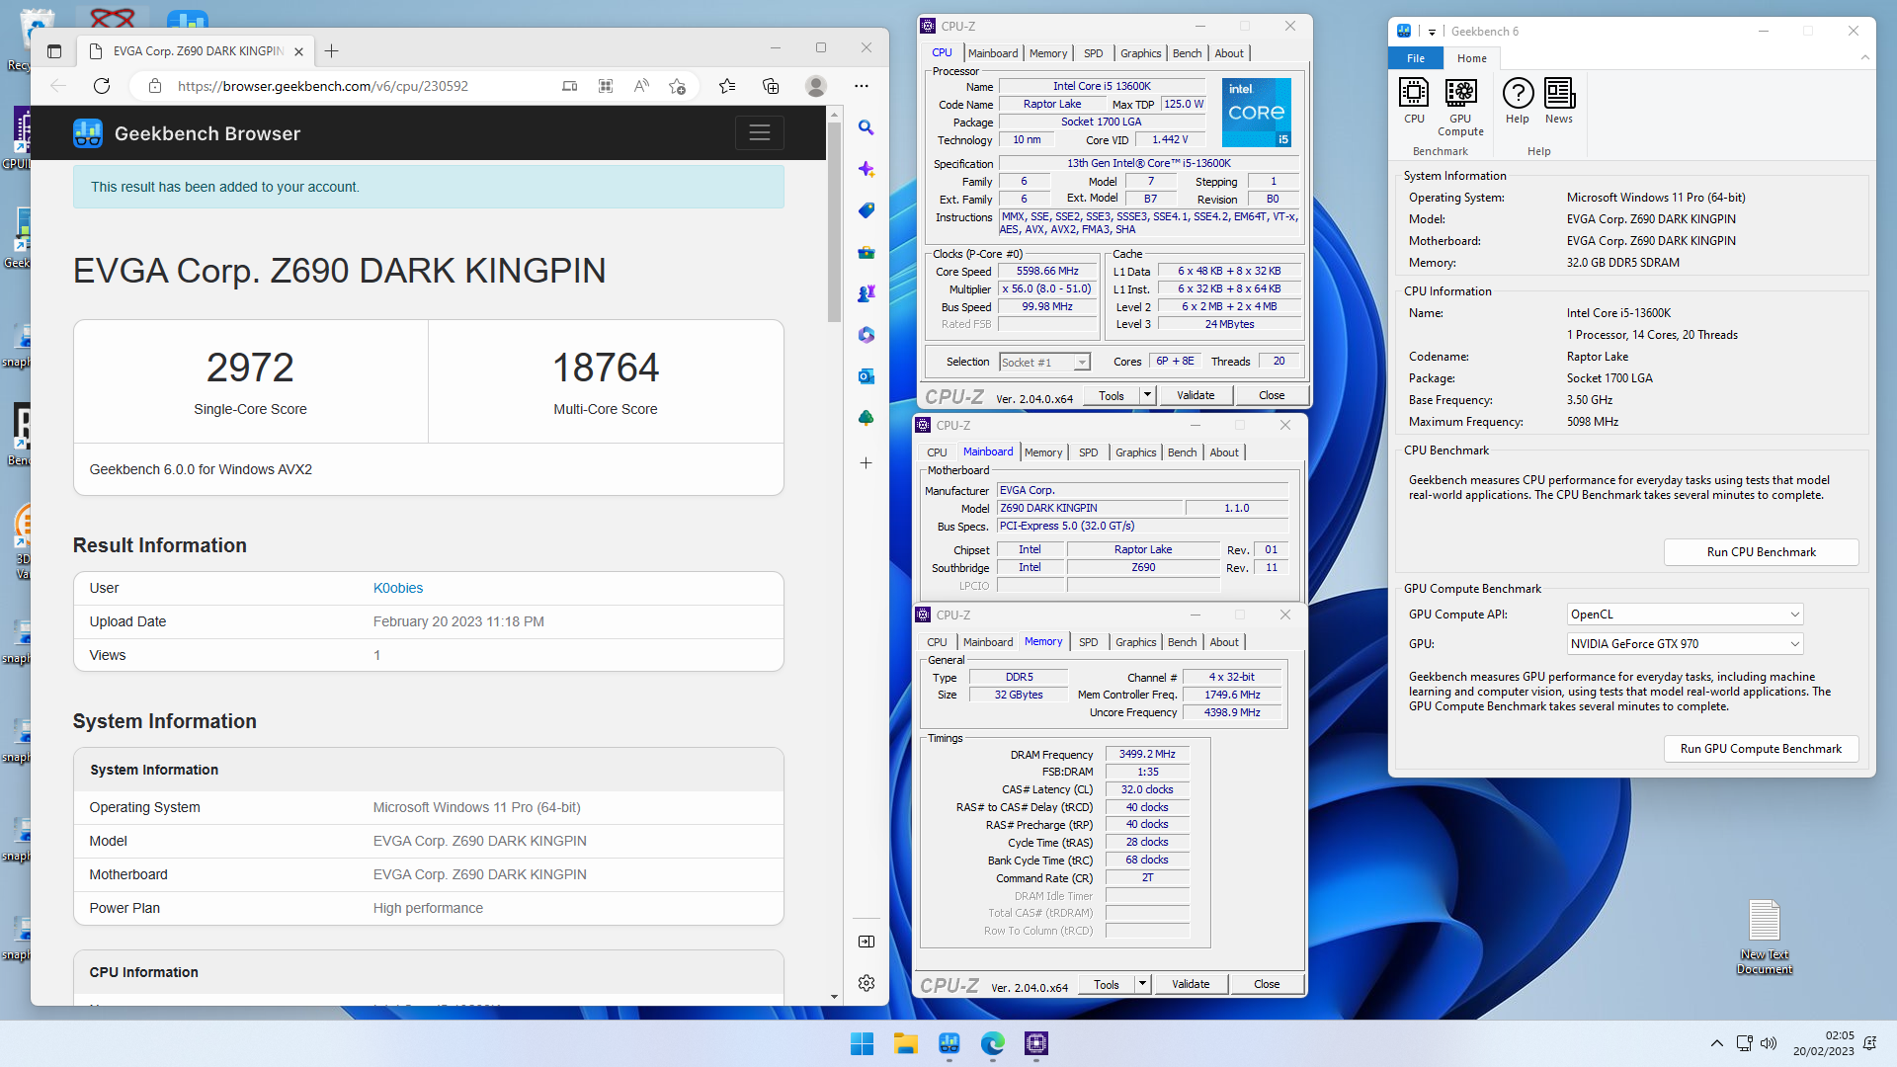1897x1067 pixels.
Task: Open Tools dropdown arrow in top CPU-Z window
Action: [1147, 395]
